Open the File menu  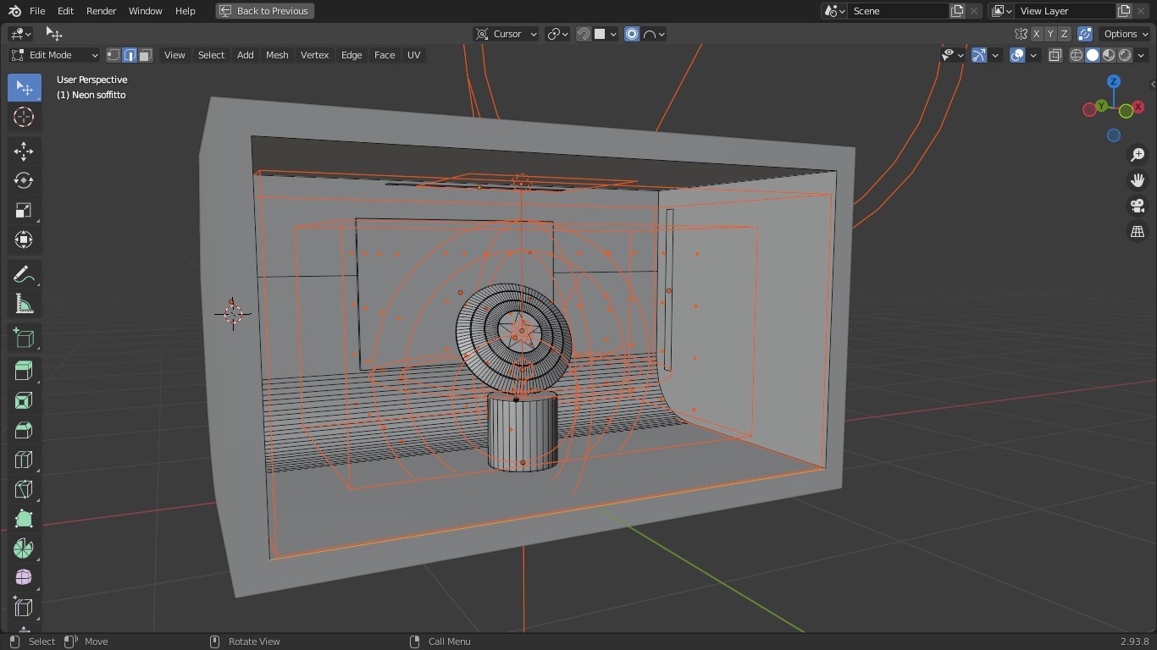[x=37, y=11]
